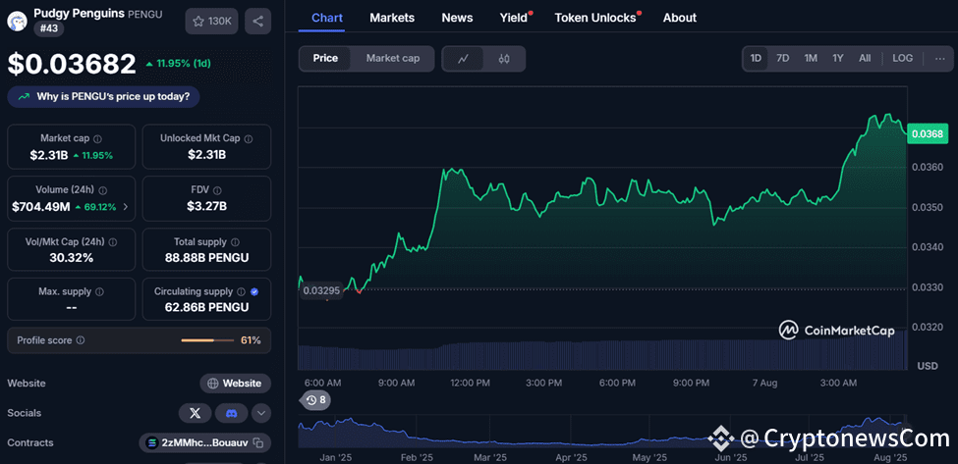The width and height of the screenshot is (958, 464).
Task: Select the 7D time range
Action: tap(783, 59)
